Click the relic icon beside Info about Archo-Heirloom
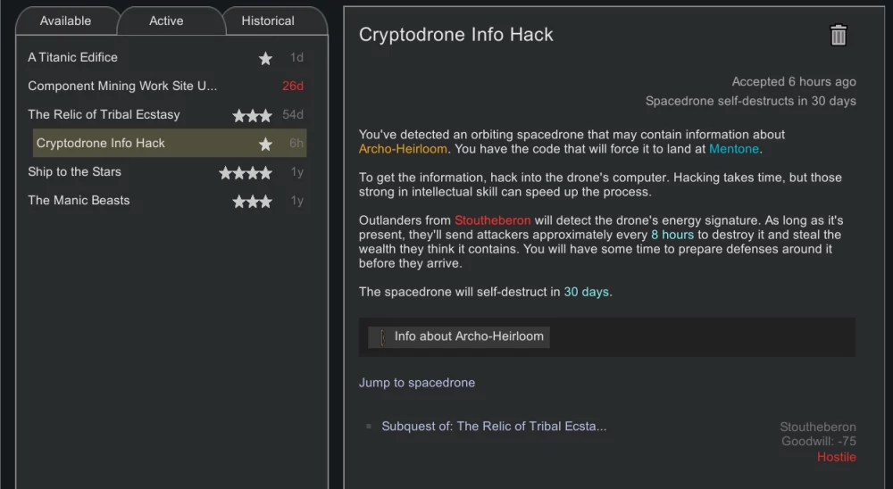The image size is (893, 489). 382,337
